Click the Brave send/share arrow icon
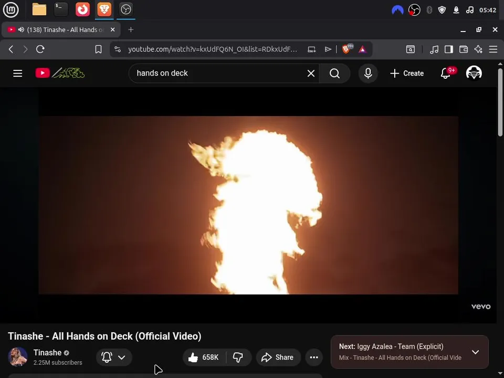504x378 pixels. 328,49
